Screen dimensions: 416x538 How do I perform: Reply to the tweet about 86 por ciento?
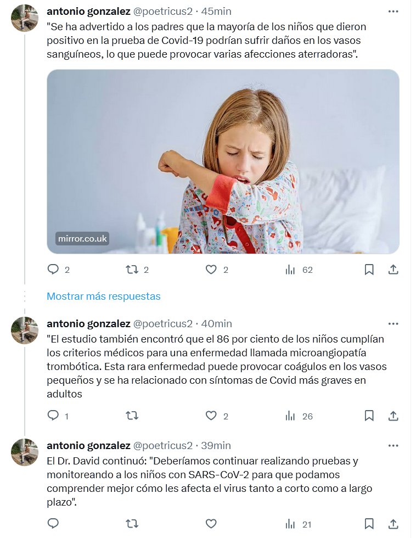pyautogui.click(x=53, y=416)
